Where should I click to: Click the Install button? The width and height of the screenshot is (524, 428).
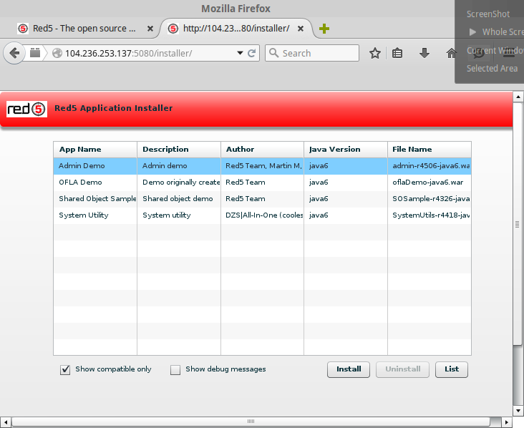tap(349, 369)
